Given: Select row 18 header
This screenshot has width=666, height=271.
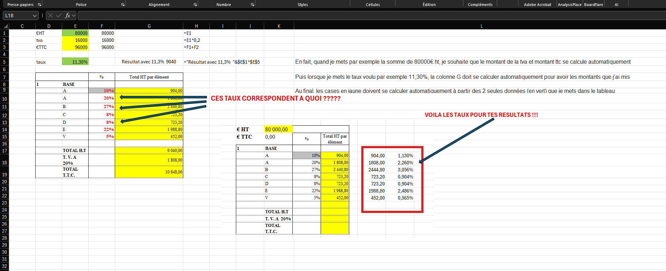Looking at the screenshot, I should pyautogui.click(x=5, y=163).
